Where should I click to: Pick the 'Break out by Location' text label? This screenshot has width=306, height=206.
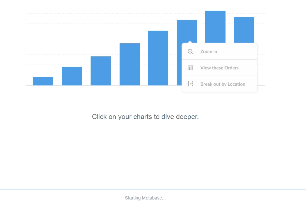pyautogui.click(x=223, y=84)
